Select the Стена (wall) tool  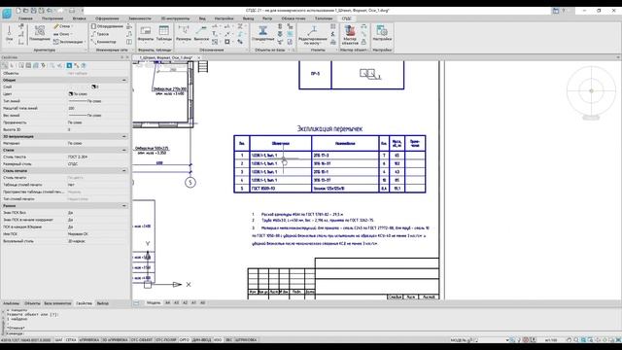click(x=62, y=26)
